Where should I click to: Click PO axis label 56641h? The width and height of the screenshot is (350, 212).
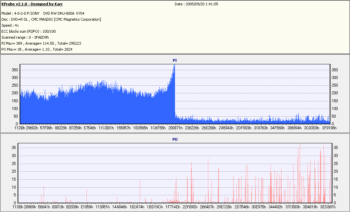(x=44, y=207)
